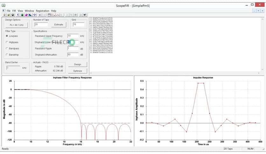266x154 pixels.
Task: Click the Optimize button
Action: pyautogui.click(x=77, y=71)
